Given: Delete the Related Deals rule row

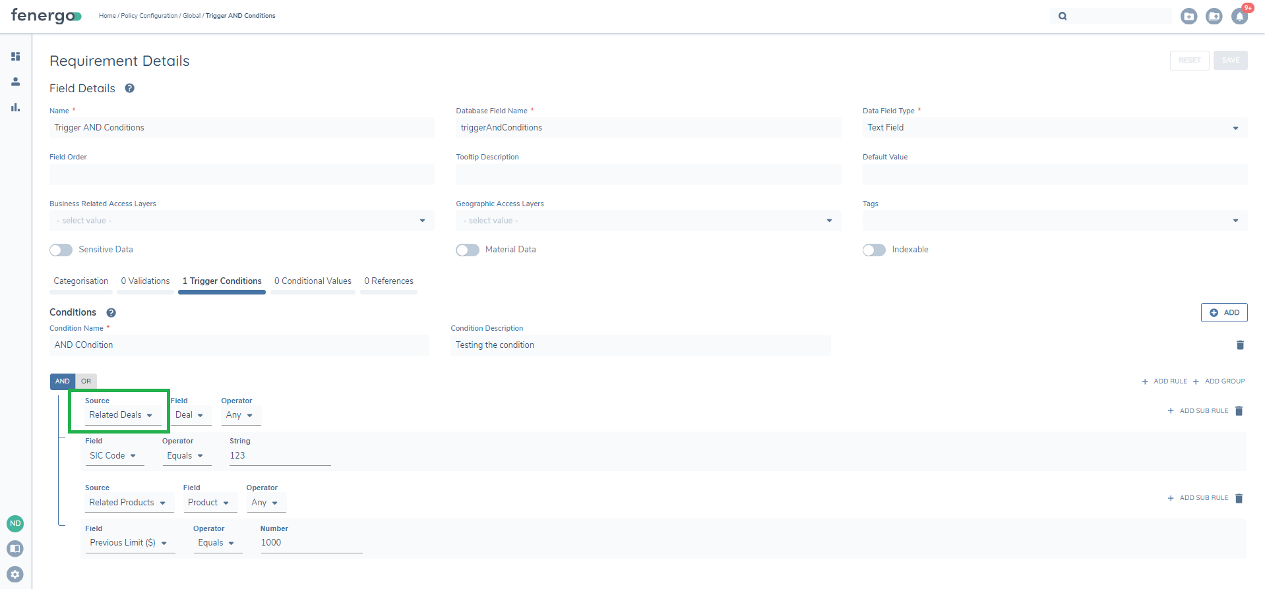Looking at the screenshot, I should point(1239,411).
